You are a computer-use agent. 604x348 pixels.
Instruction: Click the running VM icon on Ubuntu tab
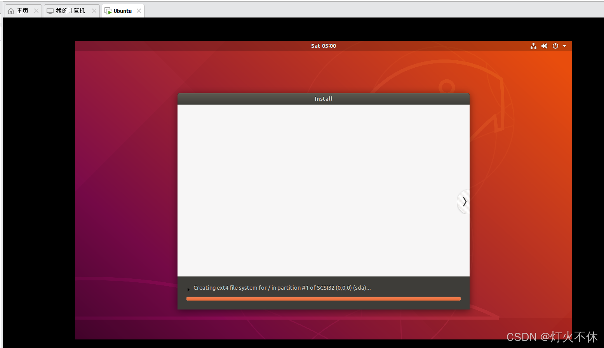pyautogui.click(x=108, y=11)
